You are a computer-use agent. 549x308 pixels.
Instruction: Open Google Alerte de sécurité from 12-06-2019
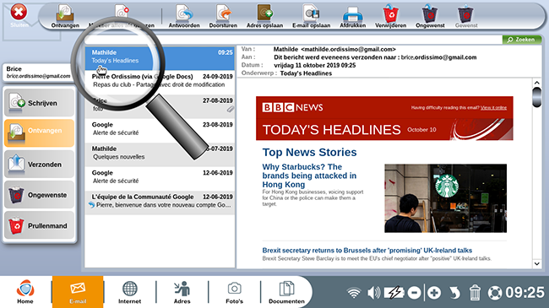coord(160,179)
